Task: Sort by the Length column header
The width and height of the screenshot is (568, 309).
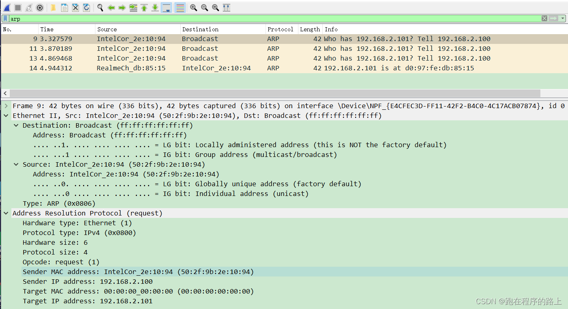Action: coord(310,29)
